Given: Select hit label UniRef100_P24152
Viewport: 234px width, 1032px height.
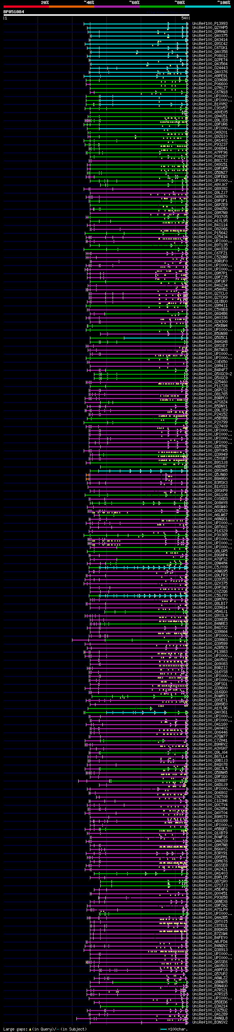Looking at the screenshot, I should (x=210, y=414).
